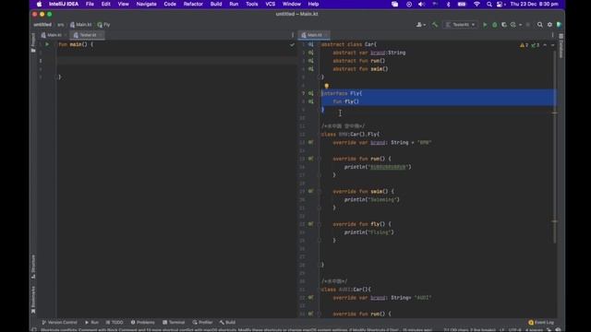591x332 pixels.
Task: Click the Wi-Fi icon in macOS menu bar
Action: pyautogui.click(x=476, y=4)
